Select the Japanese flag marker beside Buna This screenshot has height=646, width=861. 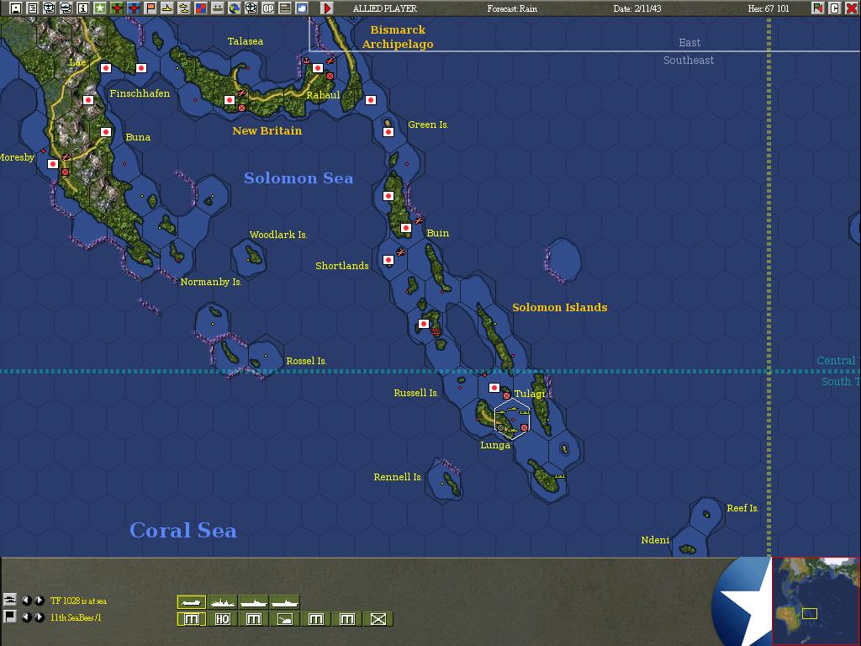click(x=106, y=132)
